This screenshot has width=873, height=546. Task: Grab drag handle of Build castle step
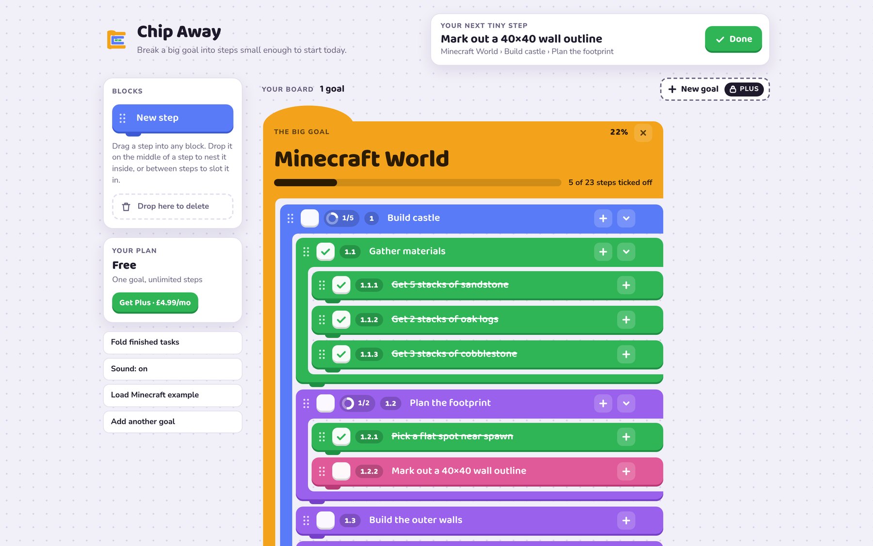click(290, 218)
